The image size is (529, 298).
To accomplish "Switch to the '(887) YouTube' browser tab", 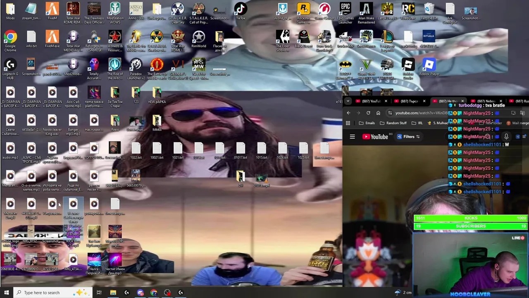I will 371,101.
